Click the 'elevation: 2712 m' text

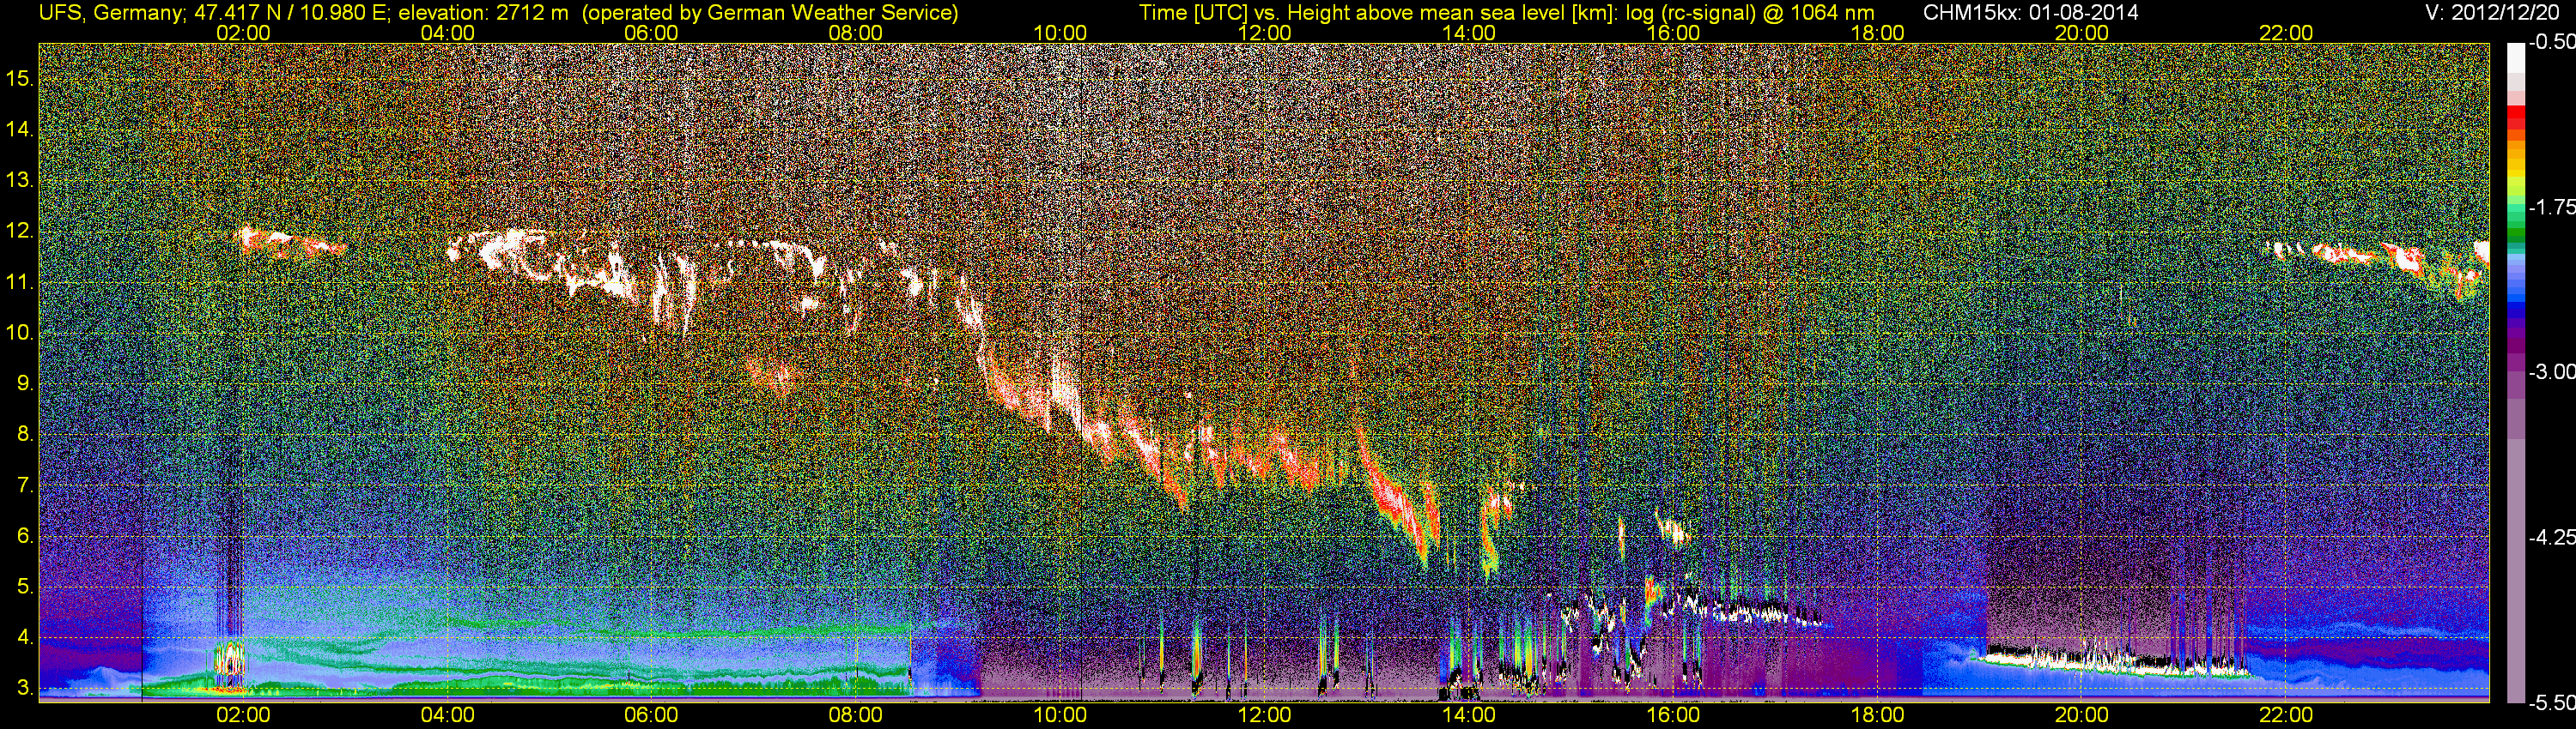(483, 12)
